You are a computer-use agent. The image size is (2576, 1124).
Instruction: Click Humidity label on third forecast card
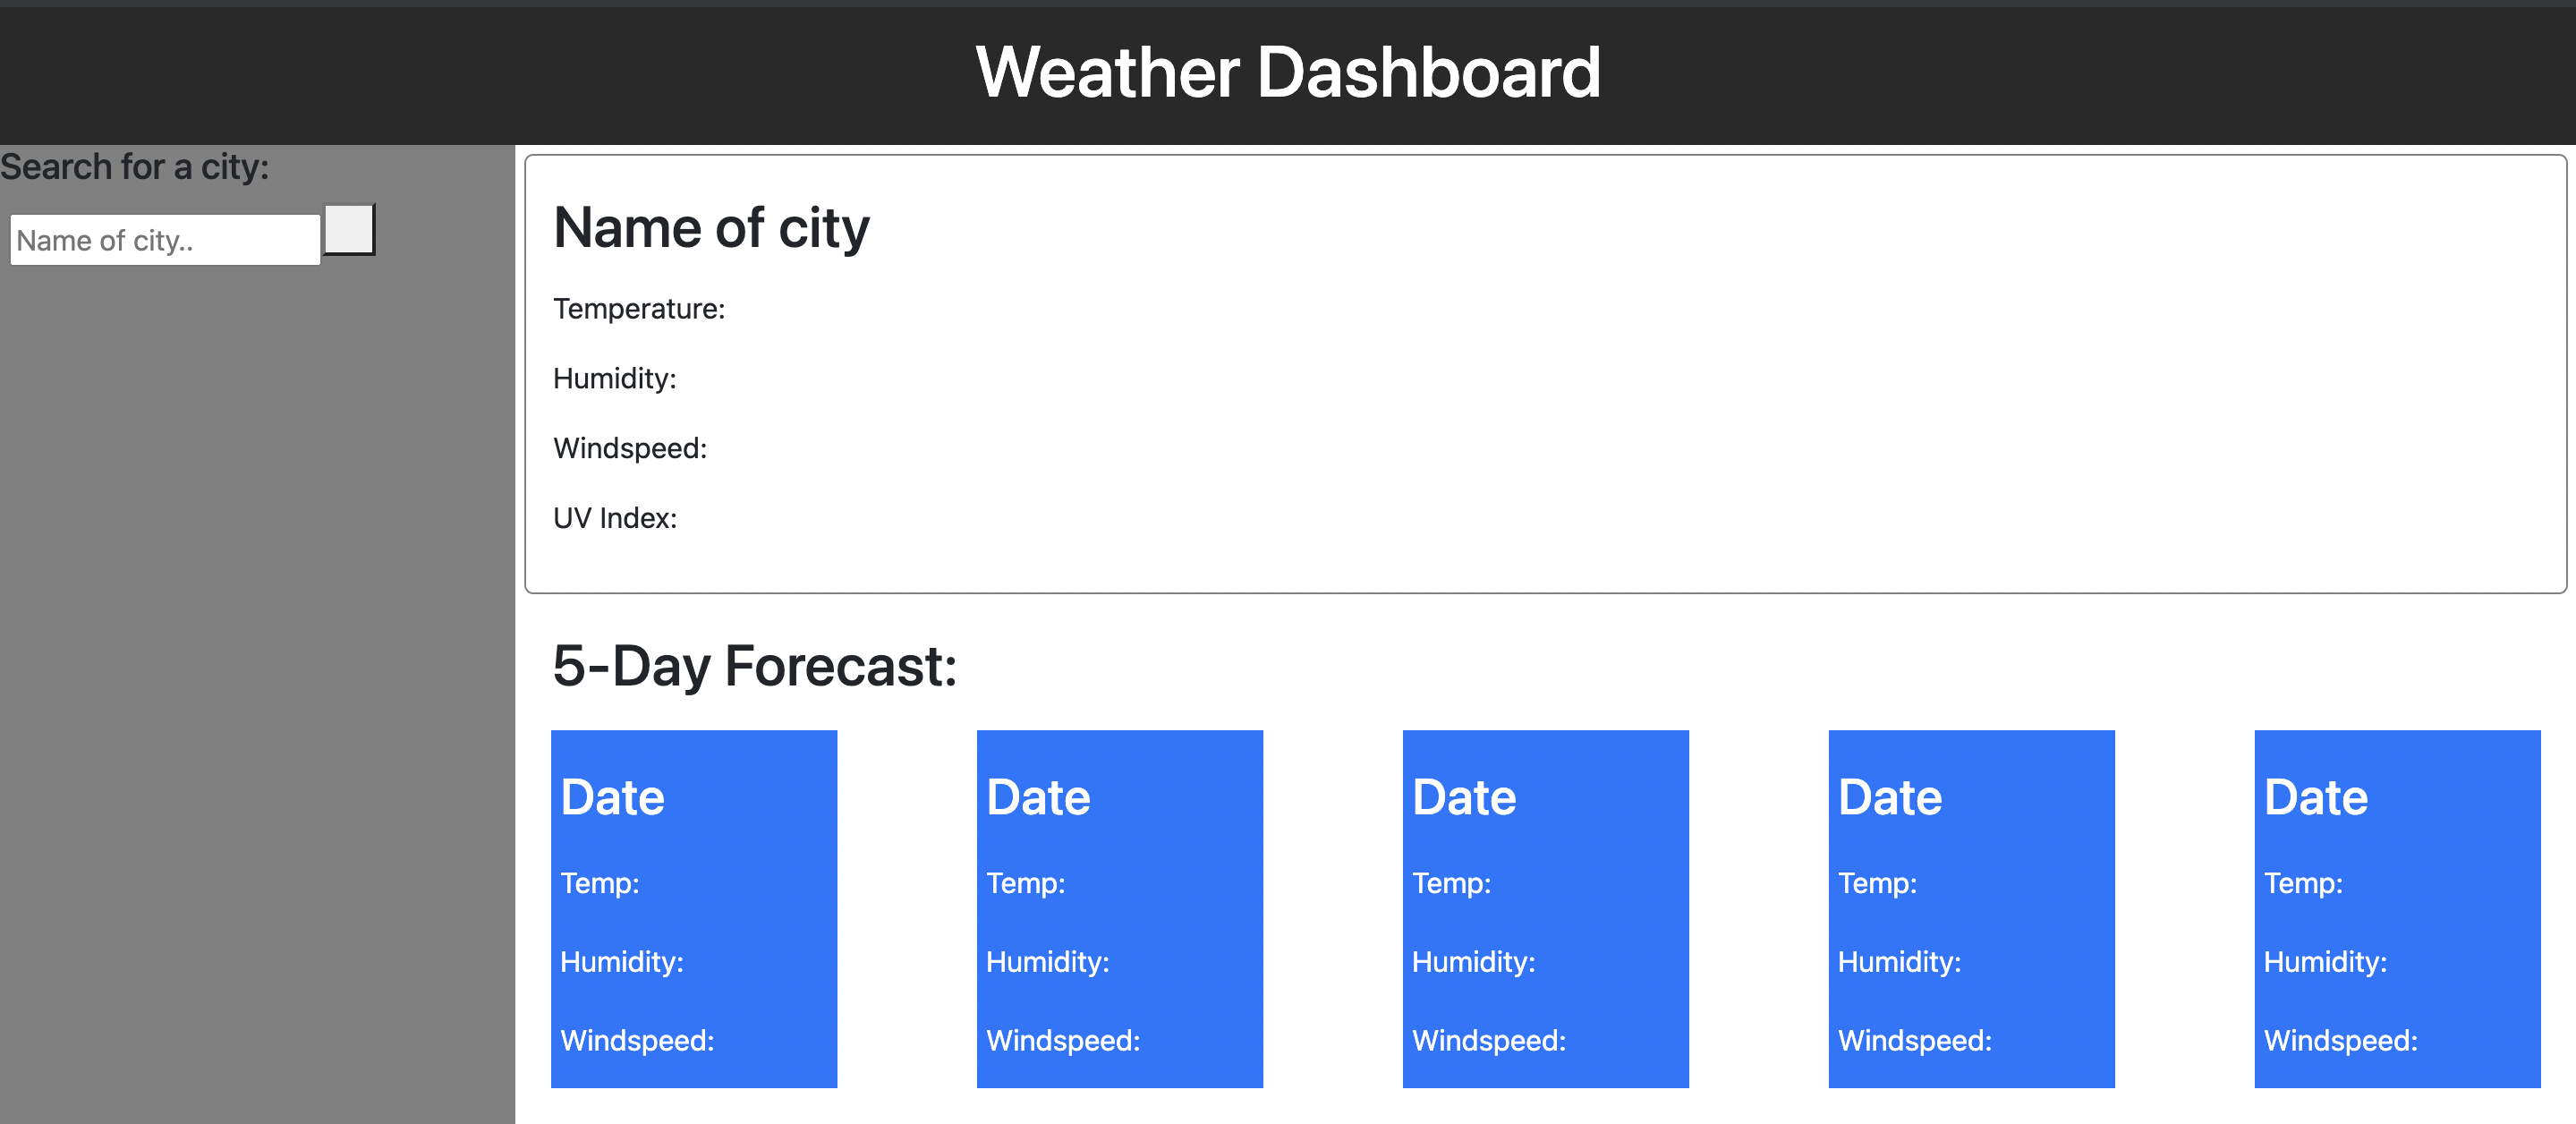(1474, 962)
